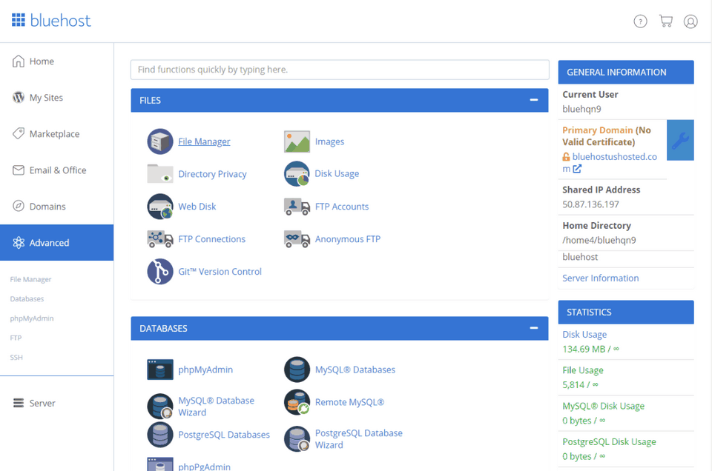Open the Web Disk icon

pos(160,207)
